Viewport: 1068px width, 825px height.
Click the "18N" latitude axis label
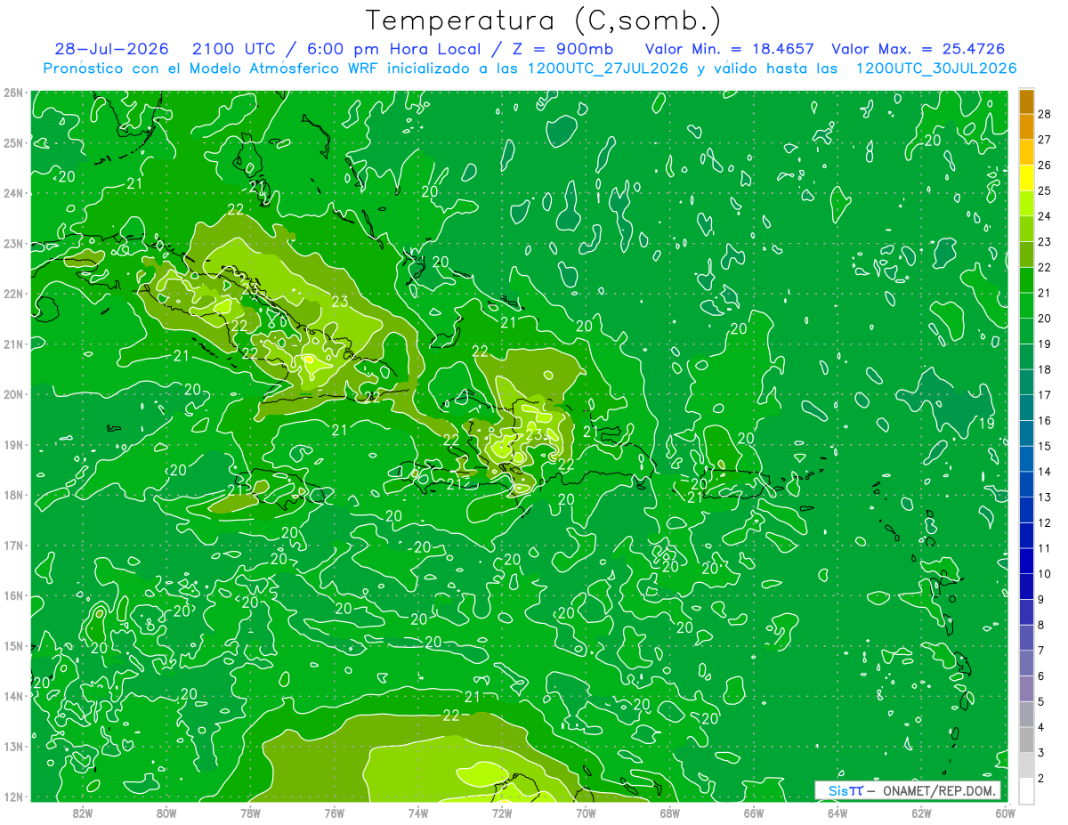tap(13, 495)
